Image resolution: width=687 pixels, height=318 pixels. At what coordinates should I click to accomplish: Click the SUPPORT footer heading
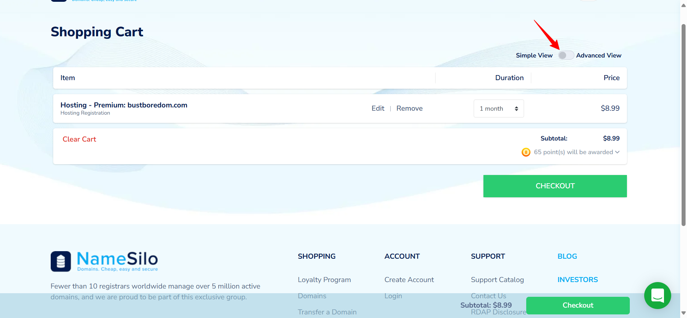coord(488,256)
